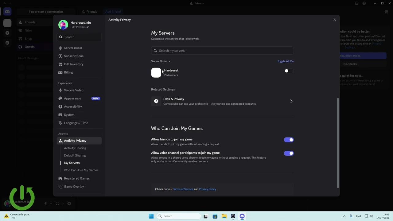393x221 pixels.
Task: Close the settings dialog with the X
Action: (335, 20)
